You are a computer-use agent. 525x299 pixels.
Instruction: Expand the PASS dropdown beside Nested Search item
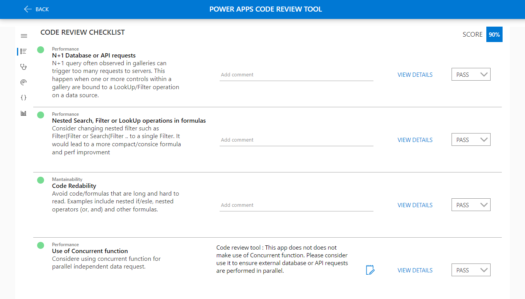click(x=471, y=139)
